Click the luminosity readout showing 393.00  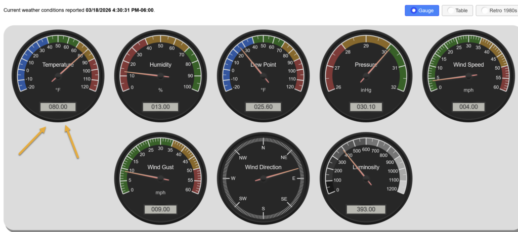pos(366,209)
